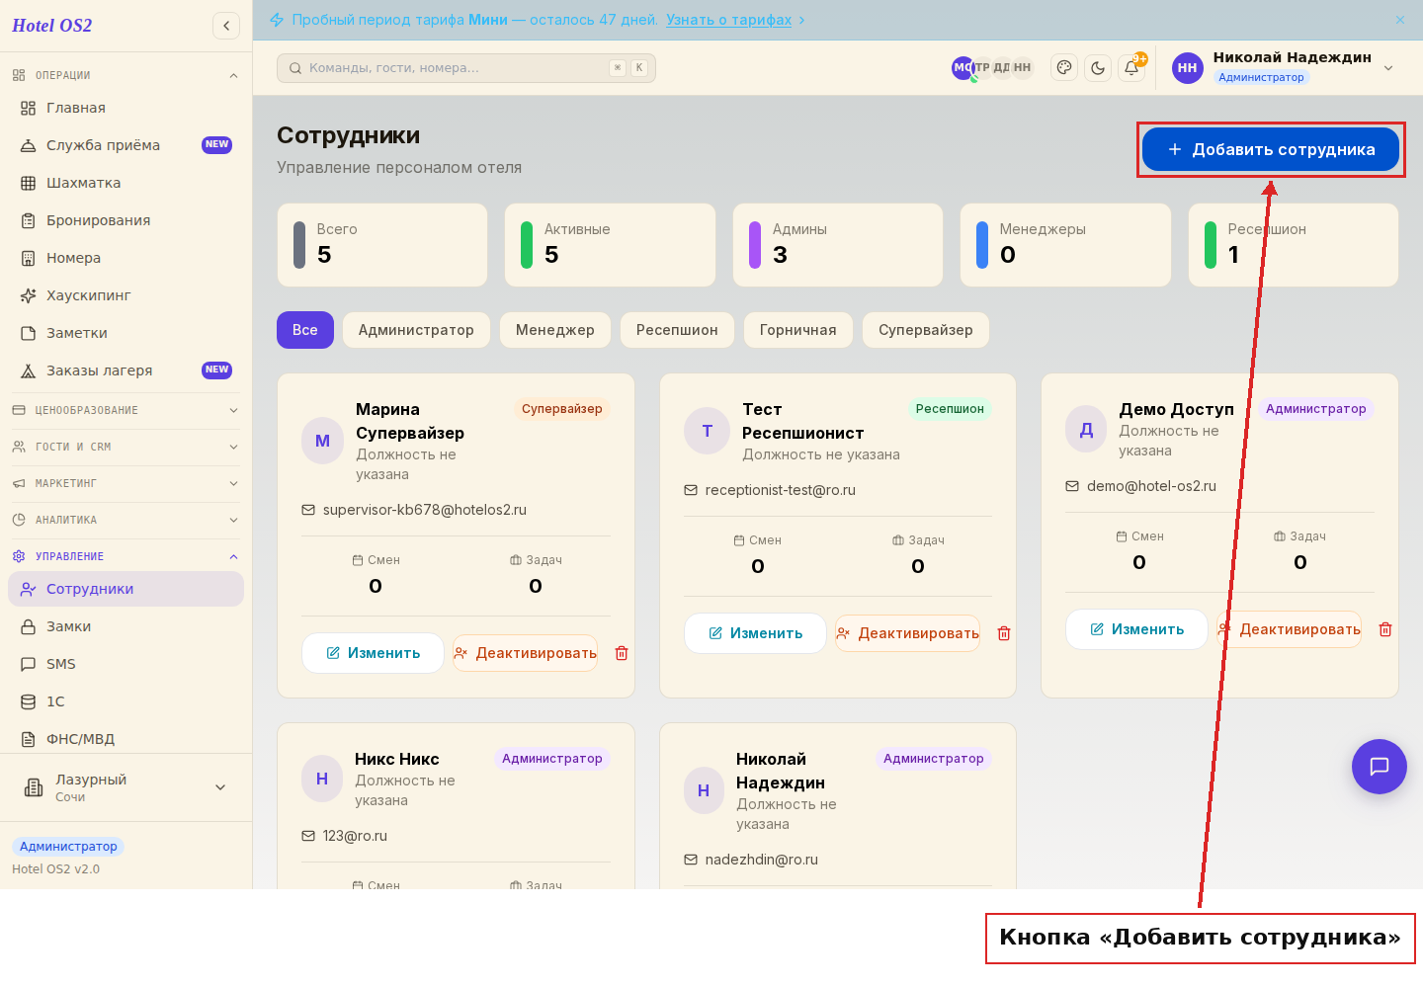Click trash icon on Тест Ресепшионист card
This screenshot has height=987, width=1423.
click(x=1004, y=633)
